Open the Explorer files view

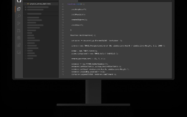tap(19, 9)
